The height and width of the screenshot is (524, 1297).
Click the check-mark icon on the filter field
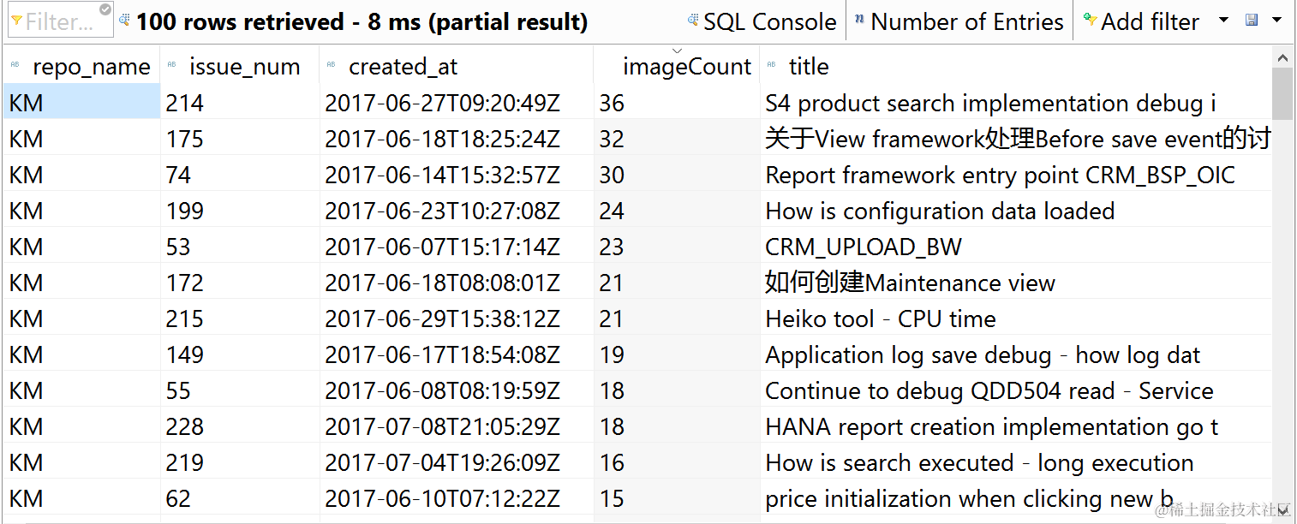(x=105, y=9)
